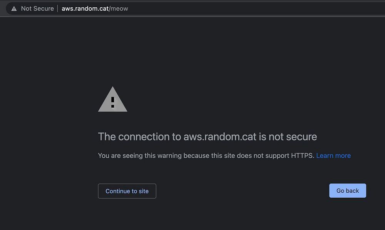This screenshot has height=230, width=385.
Task: Follow the "Learn more" link
Action: (x=333, y=156)
